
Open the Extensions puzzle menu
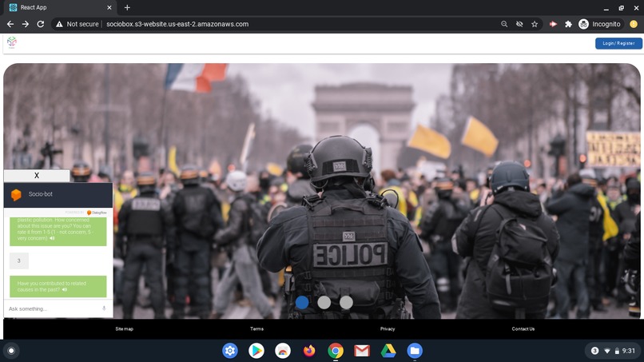tap(568, 24)
